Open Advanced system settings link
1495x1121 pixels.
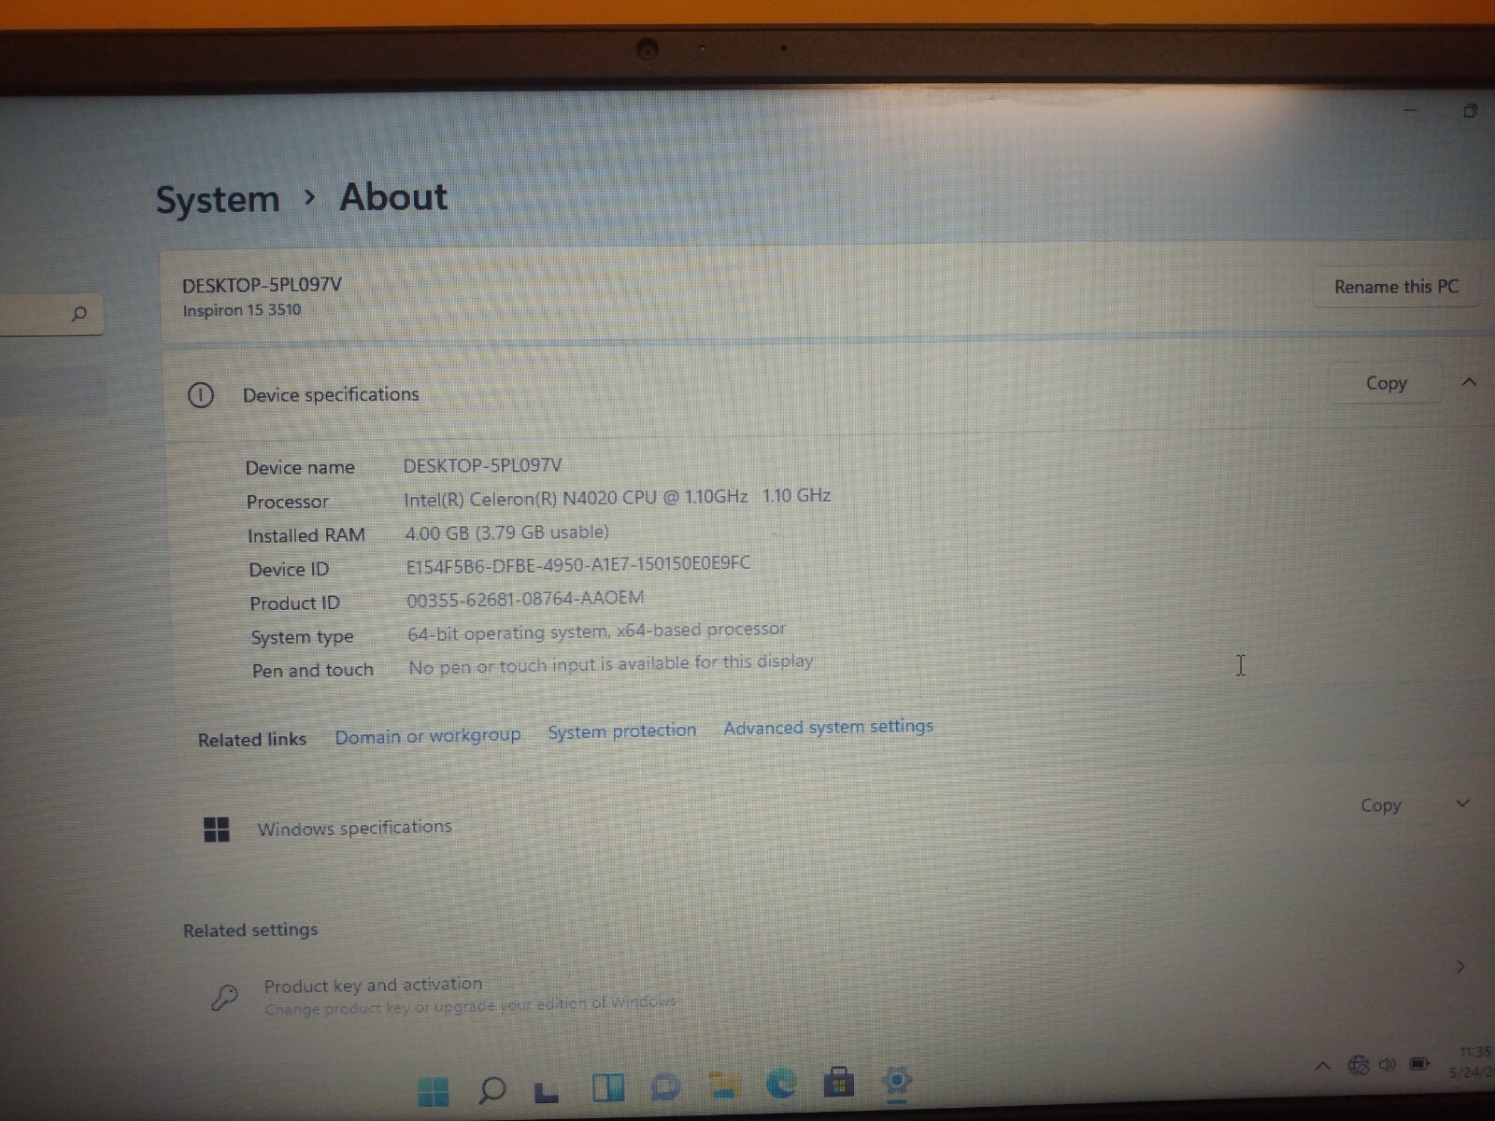[x=829, y=727]
